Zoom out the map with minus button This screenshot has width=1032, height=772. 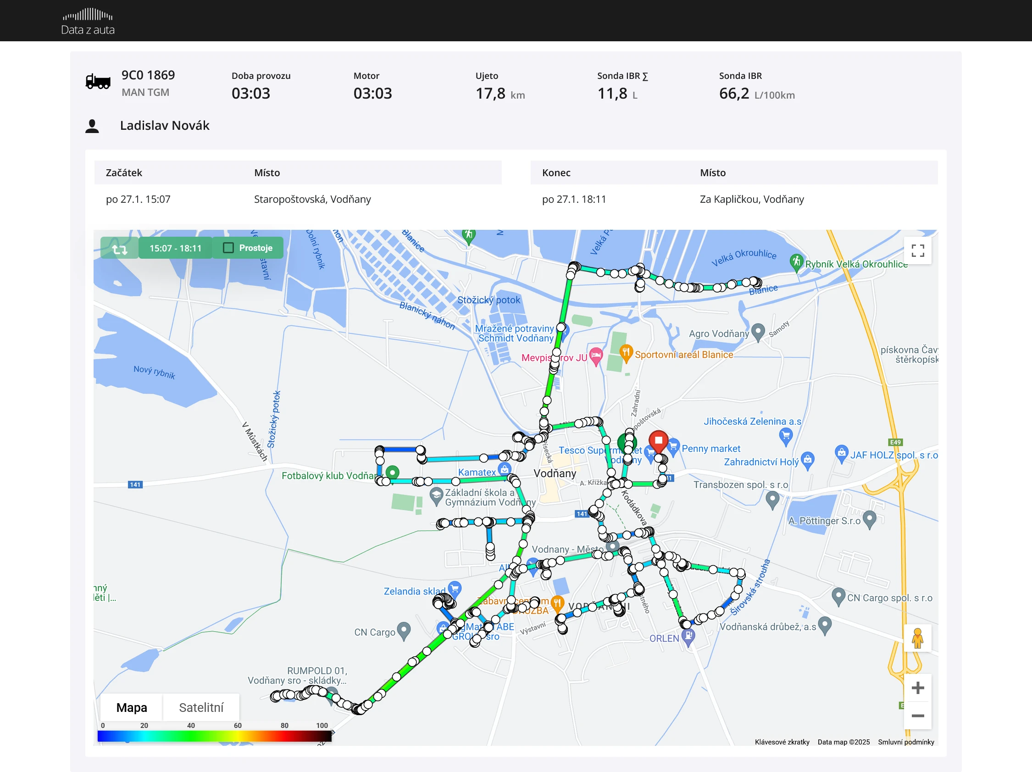tap(918, 716)
